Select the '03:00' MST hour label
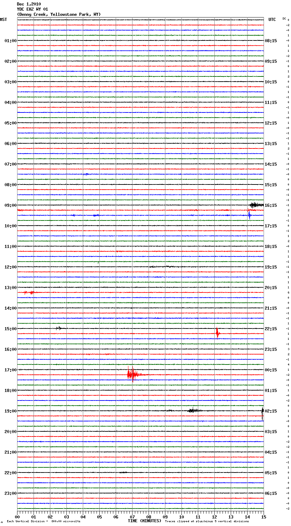The image size is (291, 526). coord(11,82)
